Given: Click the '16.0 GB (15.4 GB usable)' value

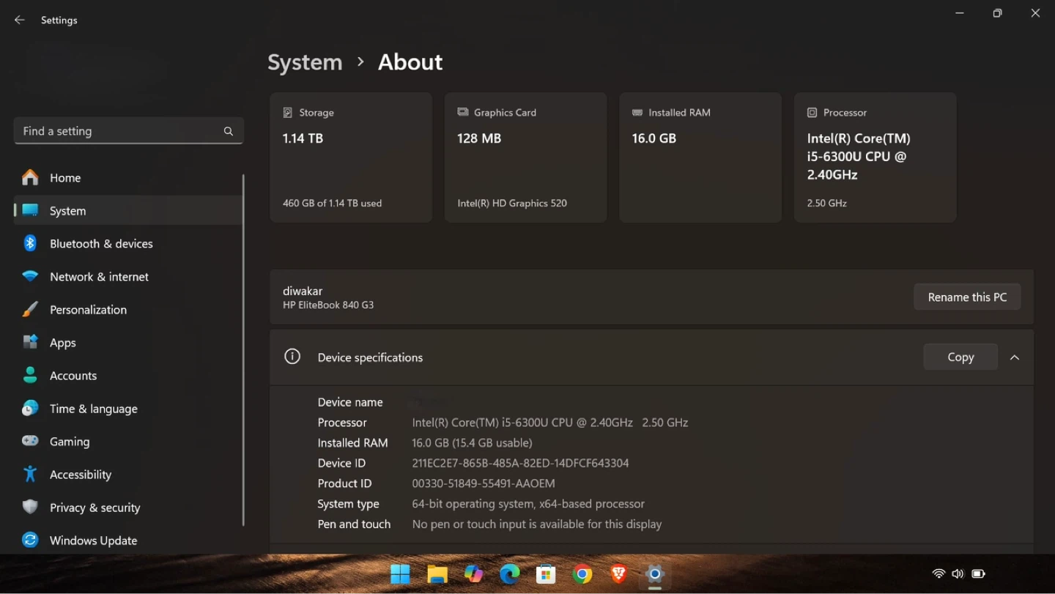Looking at the screenshot, I should [472, 442].
